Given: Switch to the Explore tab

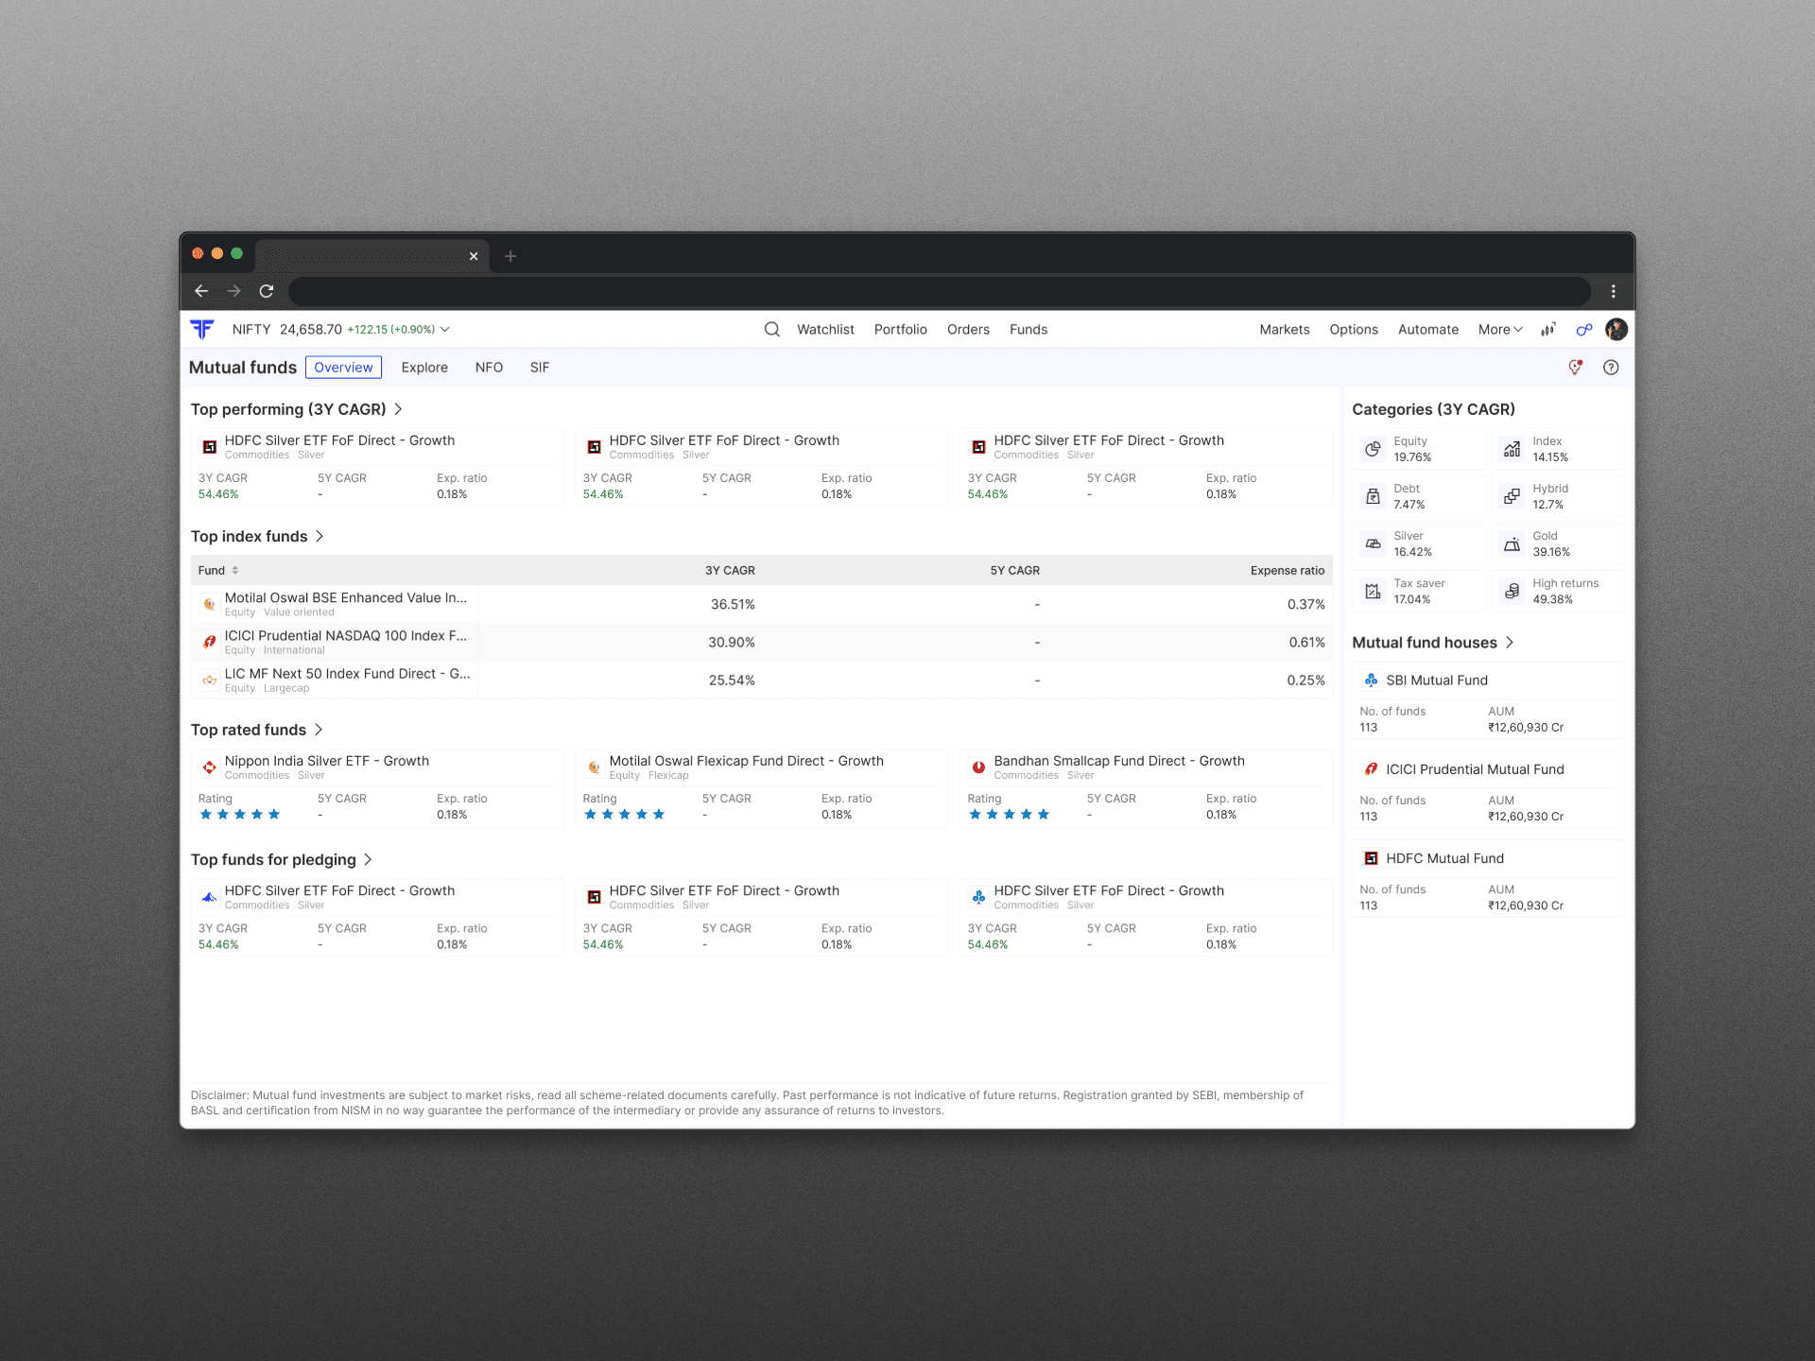Looking at the screenshot, I should [x=424, y=368].
